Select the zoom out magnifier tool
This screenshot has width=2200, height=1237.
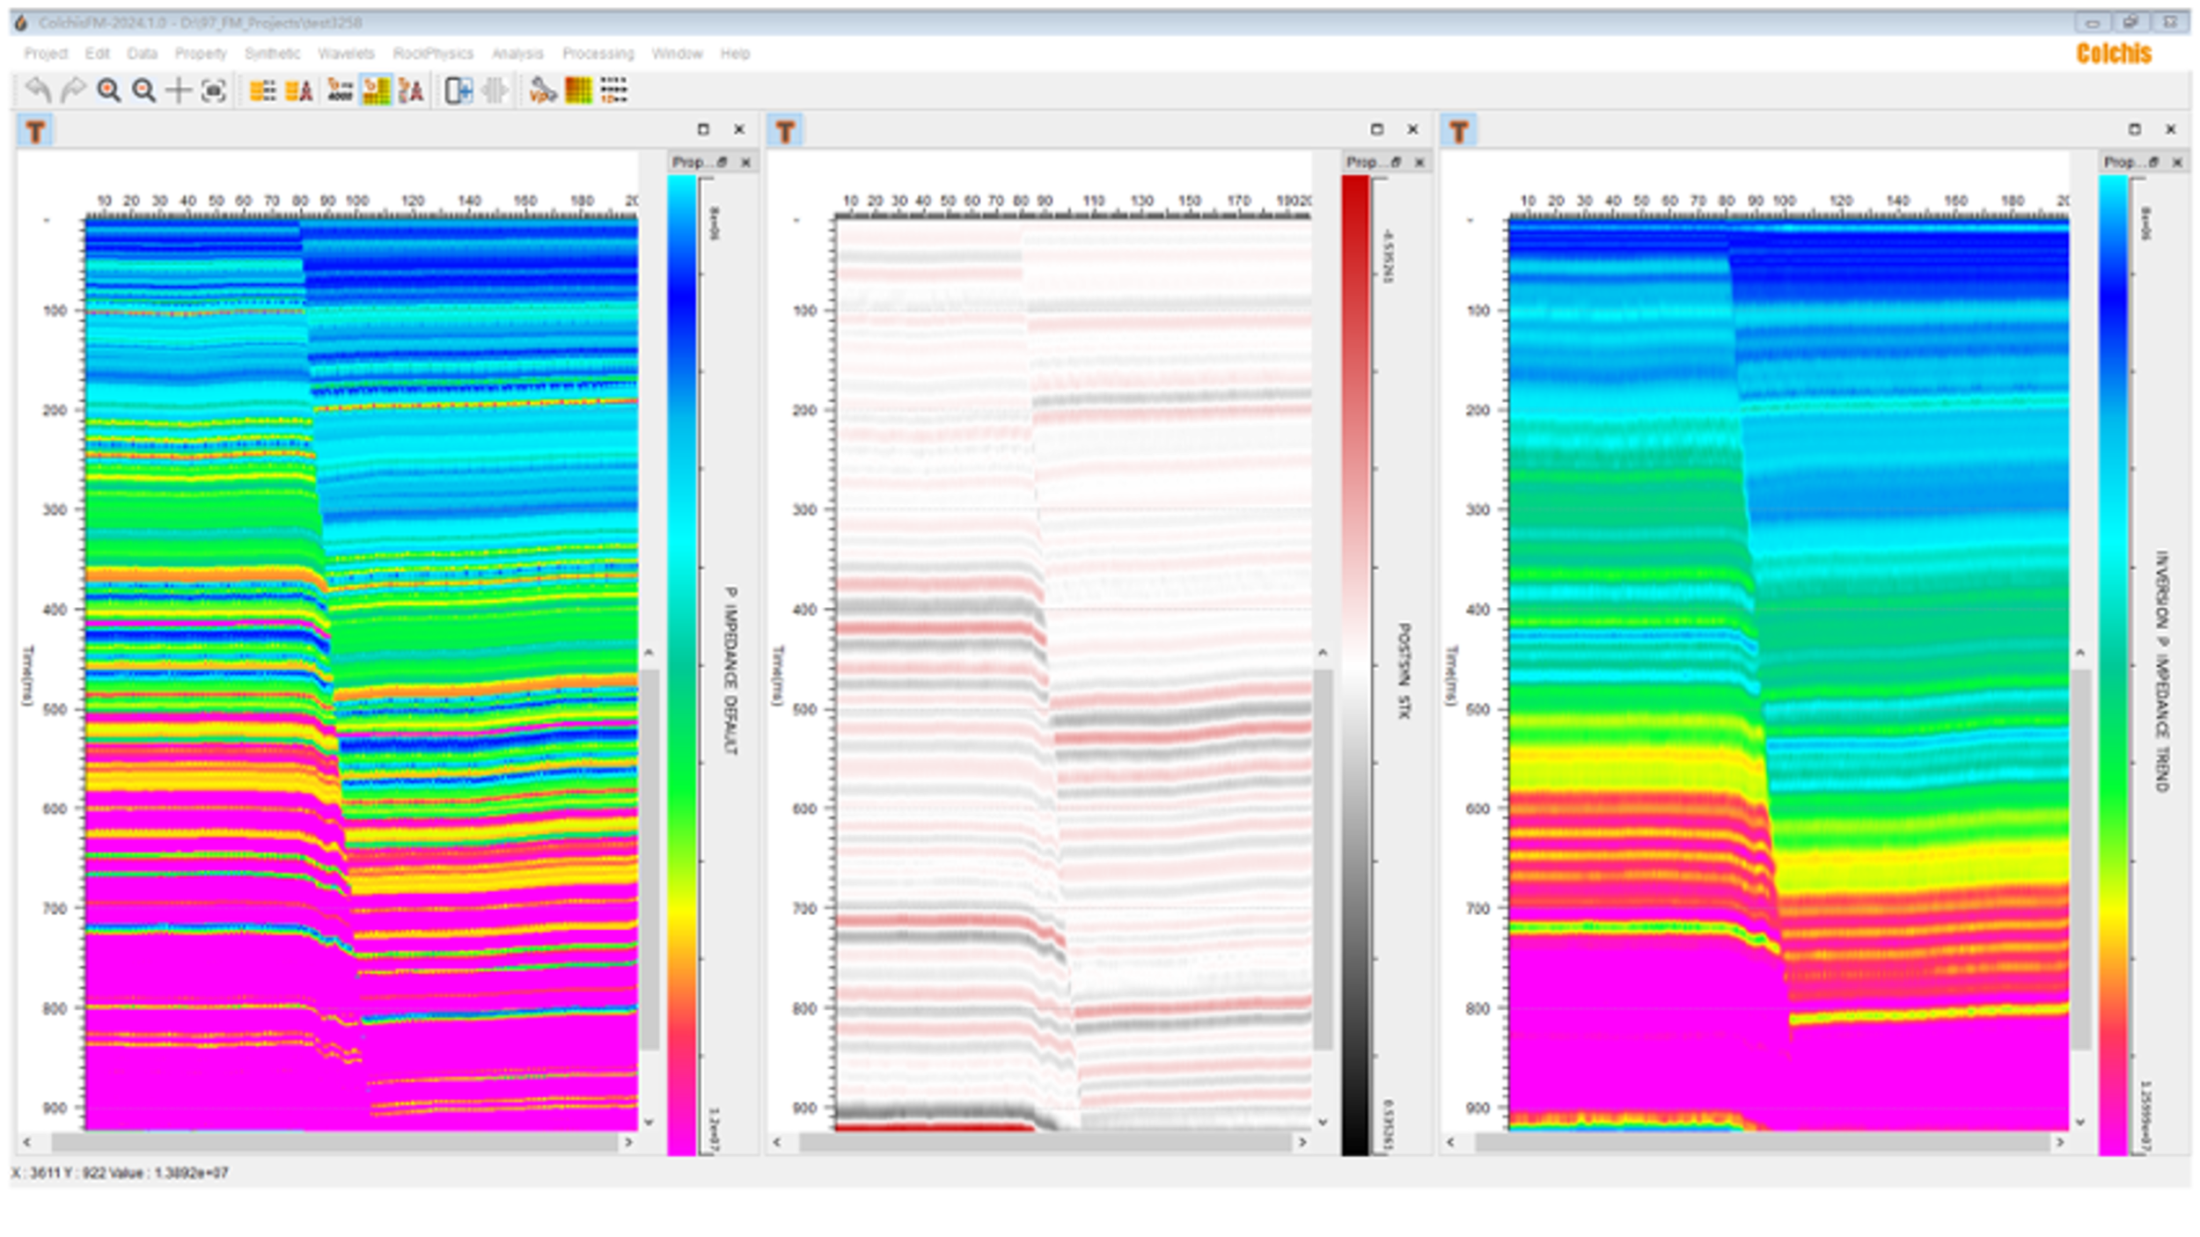(x=144, y=90)
